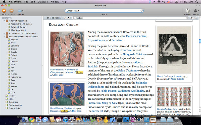Open Matisse's The Dance painting thumbnail
This screenshot has height=125, width=201.
(67, 94)
